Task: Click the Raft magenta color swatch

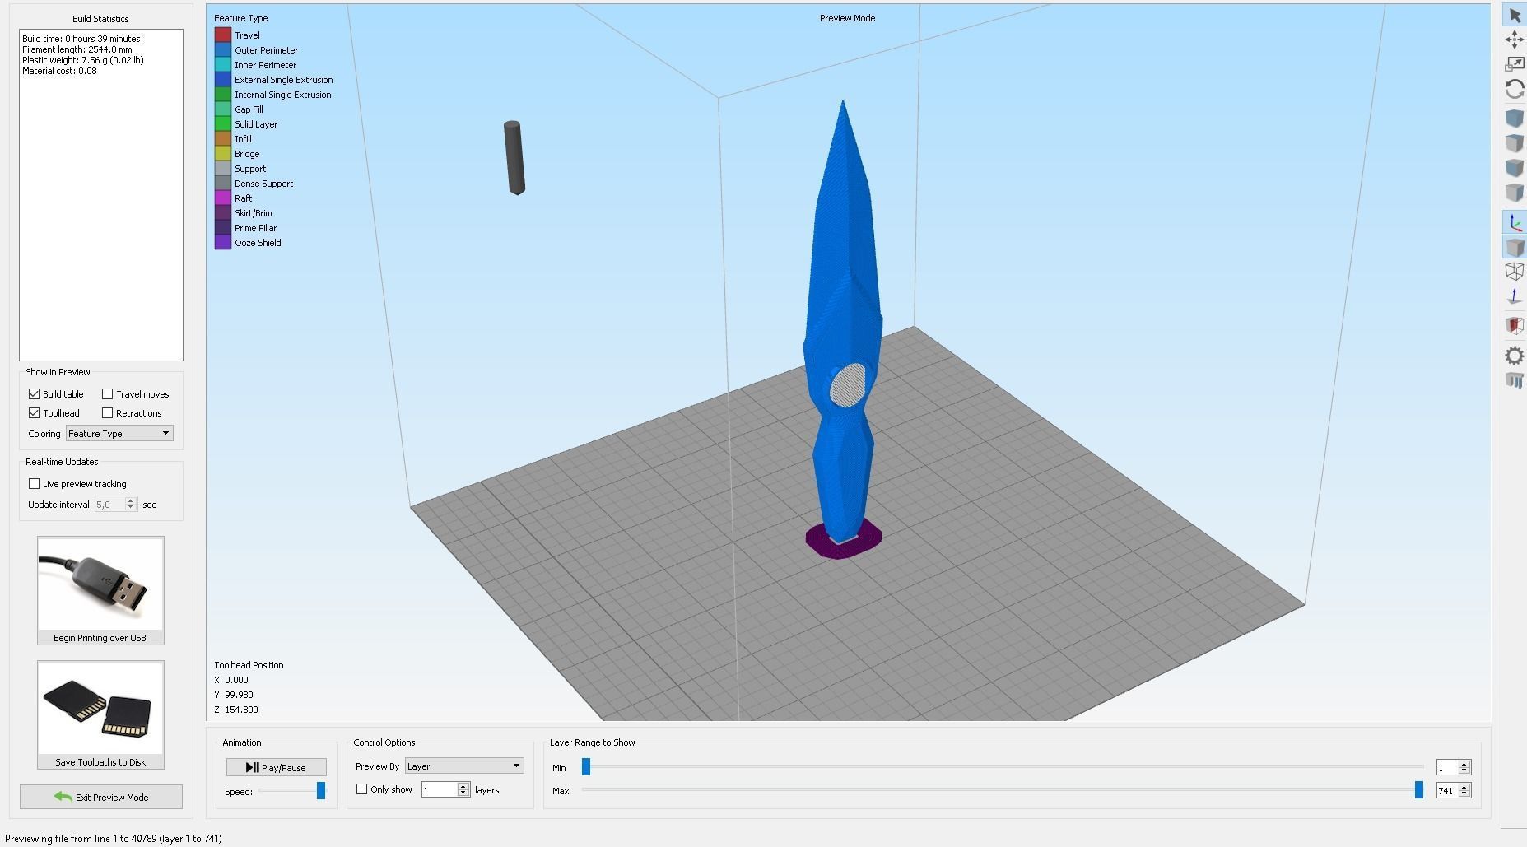Action: (x=222, y=198)
